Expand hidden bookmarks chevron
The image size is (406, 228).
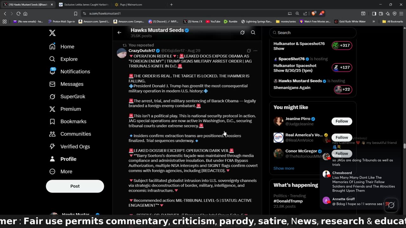point(374,22)
